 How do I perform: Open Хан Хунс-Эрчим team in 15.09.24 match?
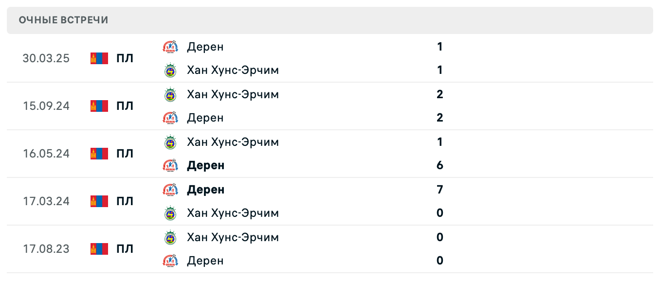pyautogui.click(x=233, y=94)
